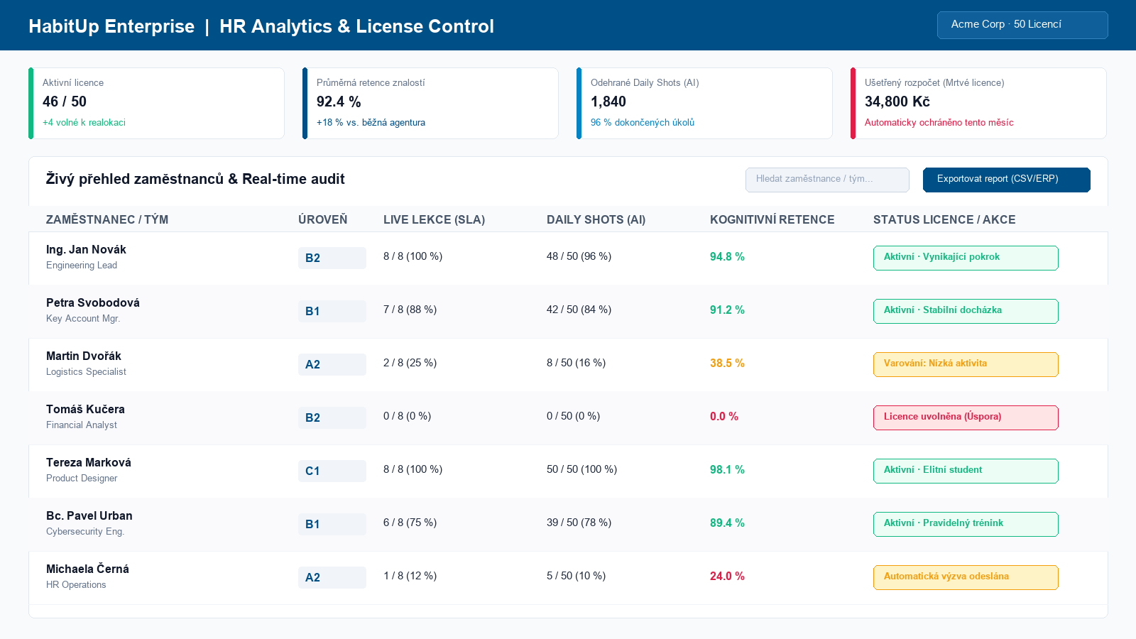Viewport: 1136px width, 639px height.
Task: Click the Exportovat report (CSV/ERP) button
Action: 1007,180
